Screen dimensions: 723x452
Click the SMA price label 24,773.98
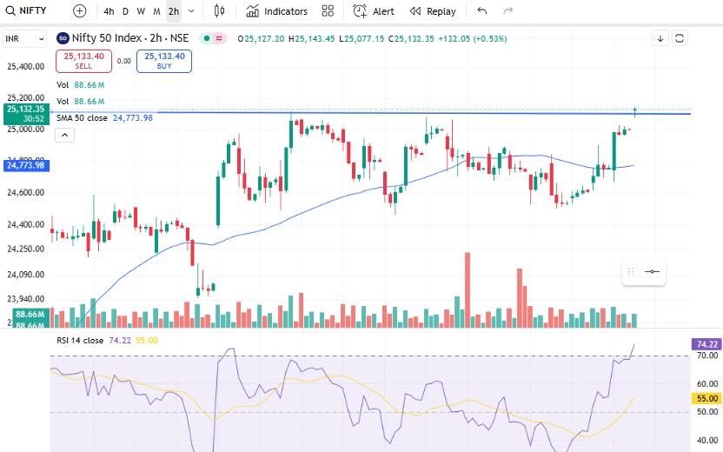click(x=26, y=165)
